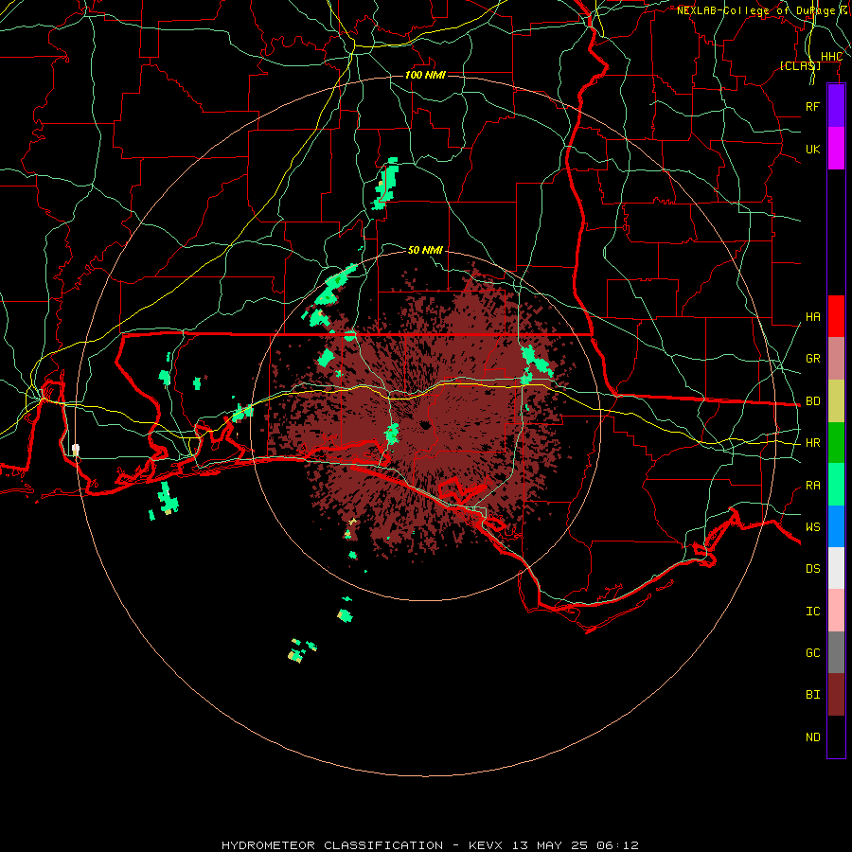Click the radar site center dot
This screenshot has width=852, height=852.
coord(425,425)
